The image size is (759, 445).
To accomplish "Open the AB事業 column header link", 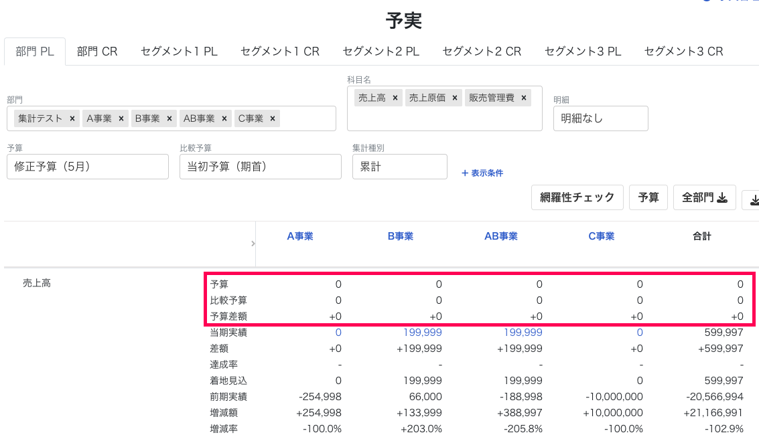I will click(x=501, y=236).
